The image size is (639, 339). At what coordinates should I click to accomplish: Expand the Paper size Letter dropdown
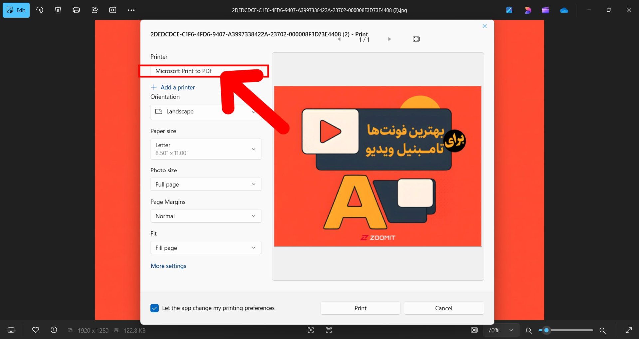tap(206, 149)
